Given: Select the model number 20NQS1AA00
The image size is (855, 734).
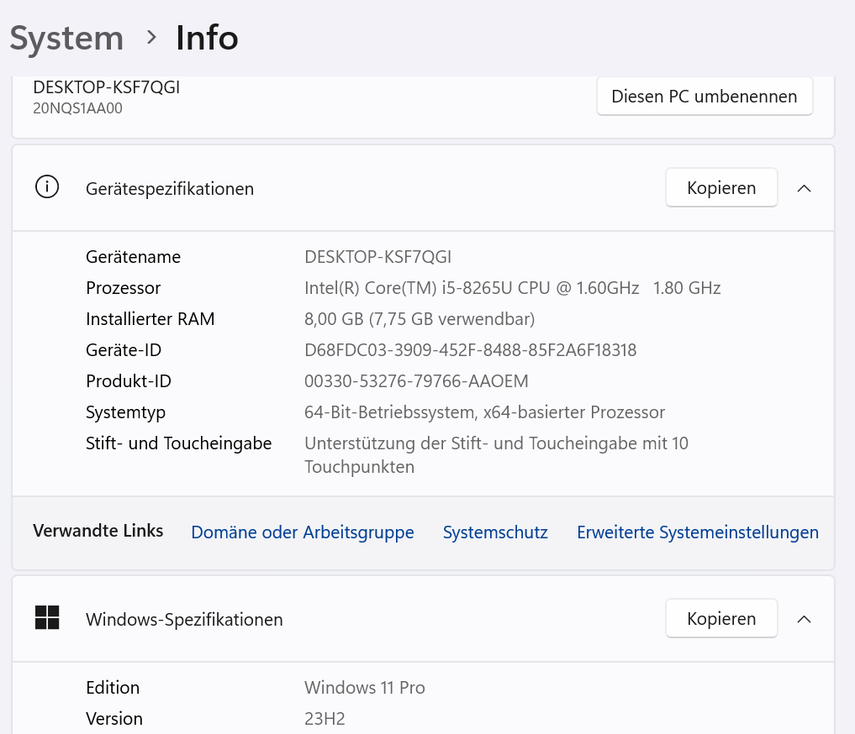Looking at the screenshot, I should pyautogui.click(x=77, y=107).
